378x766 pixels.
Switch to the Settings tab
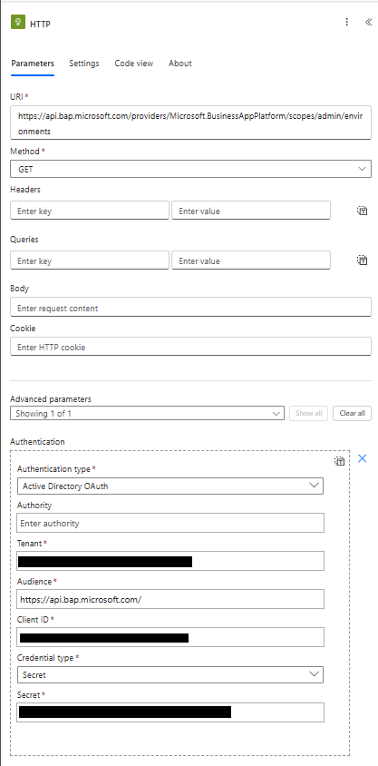84,64
